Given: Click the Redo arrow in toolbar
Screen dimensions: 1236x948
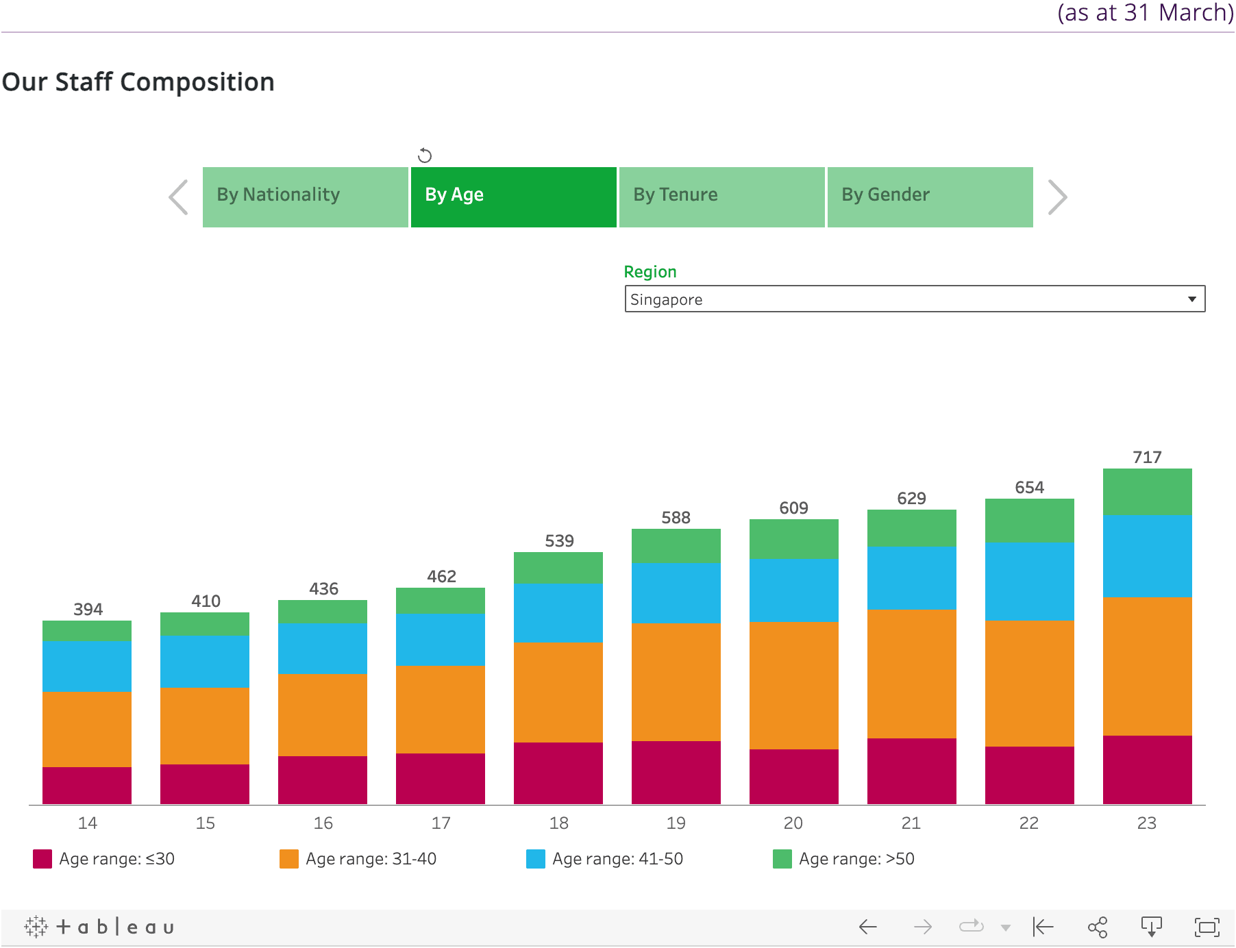Looking at the screenshot, I should [x=923, y=927].
